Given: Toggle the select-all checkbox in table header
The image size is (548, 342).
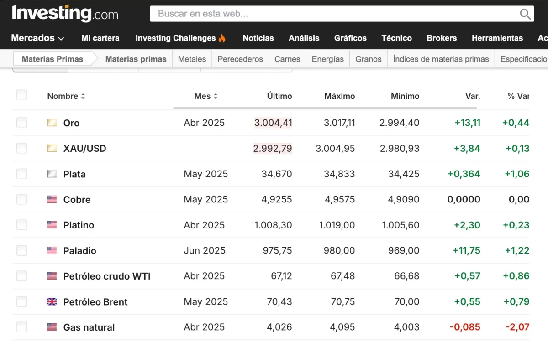Looking at the screenshot, I should tap(22, 95).
